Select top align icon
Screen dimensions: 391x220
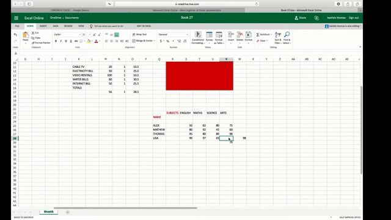click(x=106, y=34)
